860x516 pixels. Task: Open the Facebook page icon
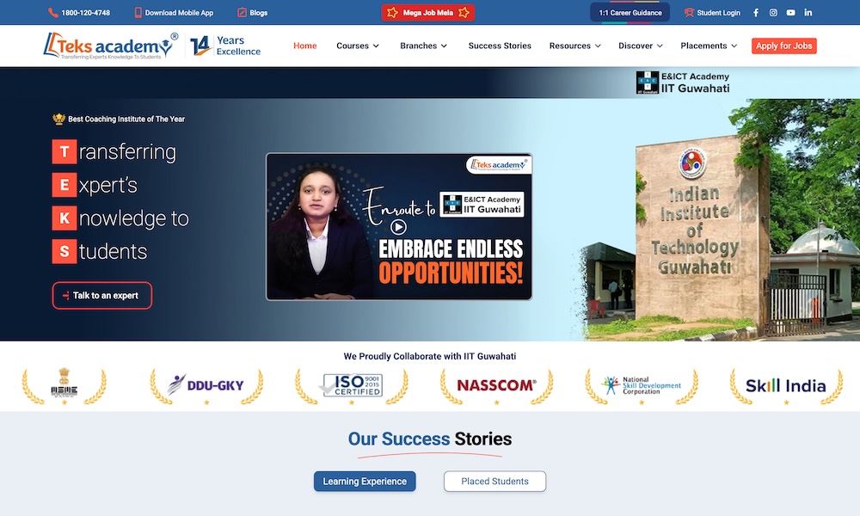click(756, 12)
